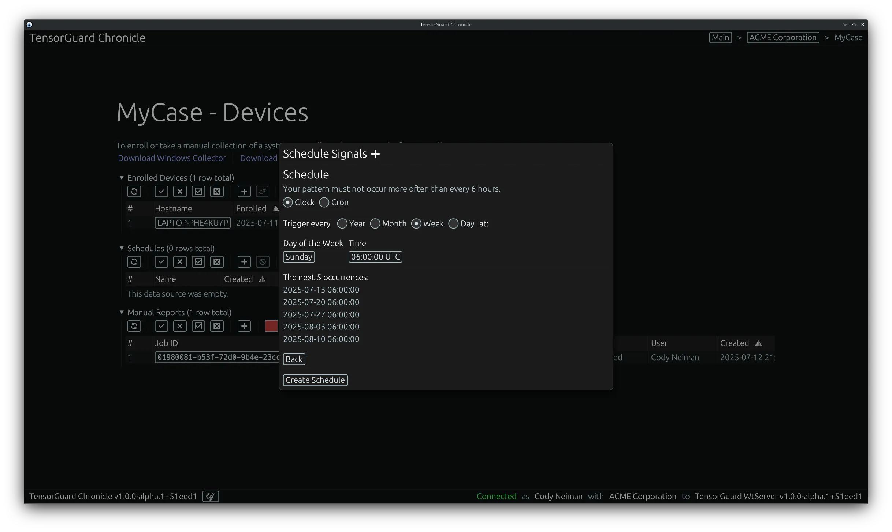
Task: Click the red color swatch in Manual Reports toolbar
Action: (271, 326)
